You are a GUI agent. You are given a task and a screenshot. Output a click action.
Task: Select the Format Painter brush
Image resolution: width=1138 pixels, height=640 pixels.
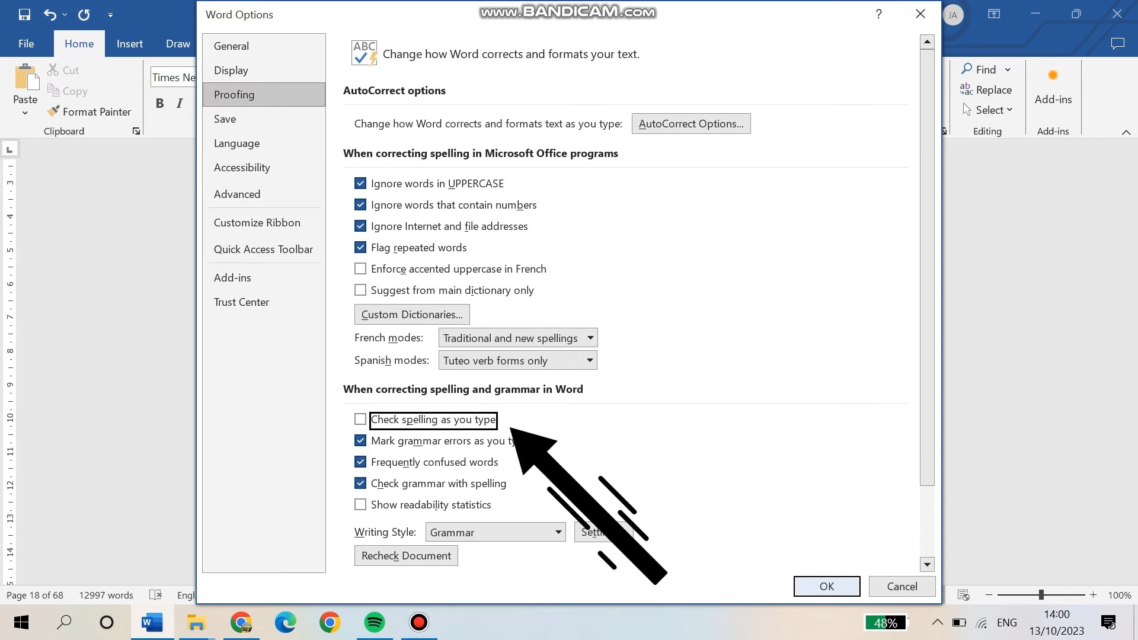tap(53, 111)
